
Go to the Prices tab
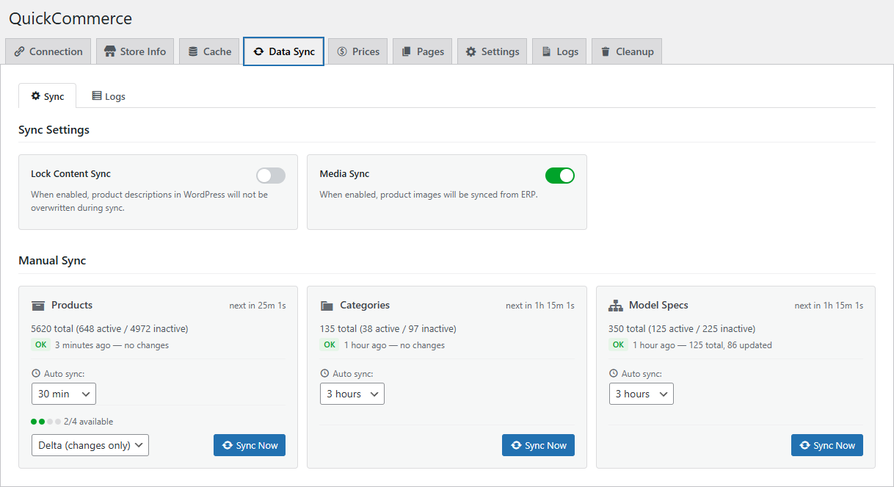[x=357, y=51]
